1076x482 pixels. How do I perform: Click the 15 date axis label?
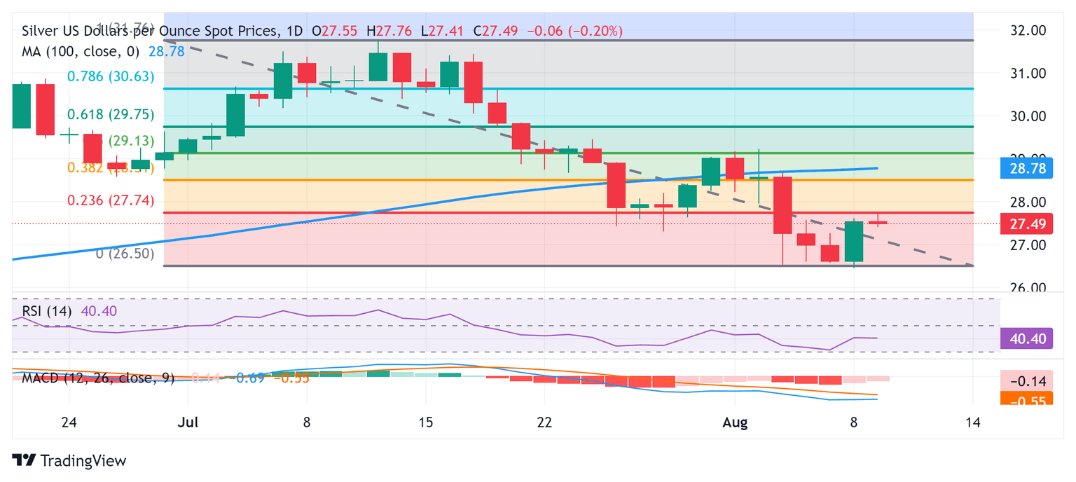[x=425, y=422]
